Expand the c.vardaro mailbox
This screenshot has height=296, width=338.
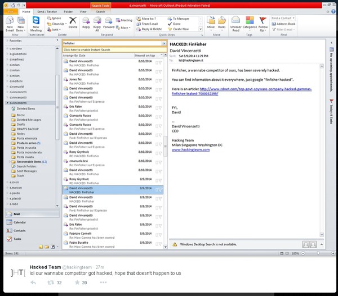tap(7, 48)
